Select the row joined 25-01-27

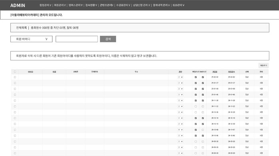tap(15, 83)
